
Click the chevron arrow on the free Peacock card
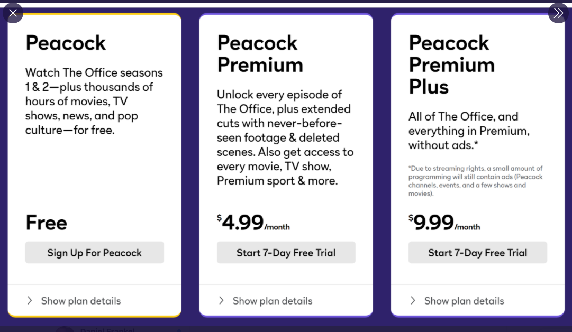(x=29, y=301)
